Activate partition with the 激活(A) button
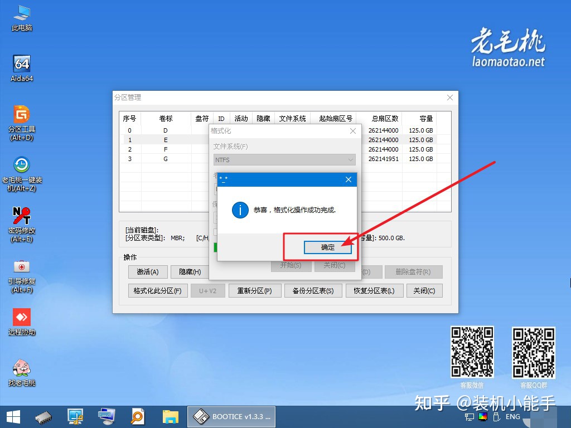Viewport: 571px width, 428px height. [x=147, y=271]
